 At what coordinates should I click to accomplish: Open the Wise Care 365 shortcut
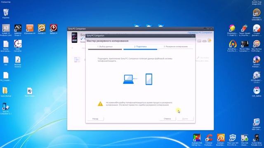(x=233, y=140)
